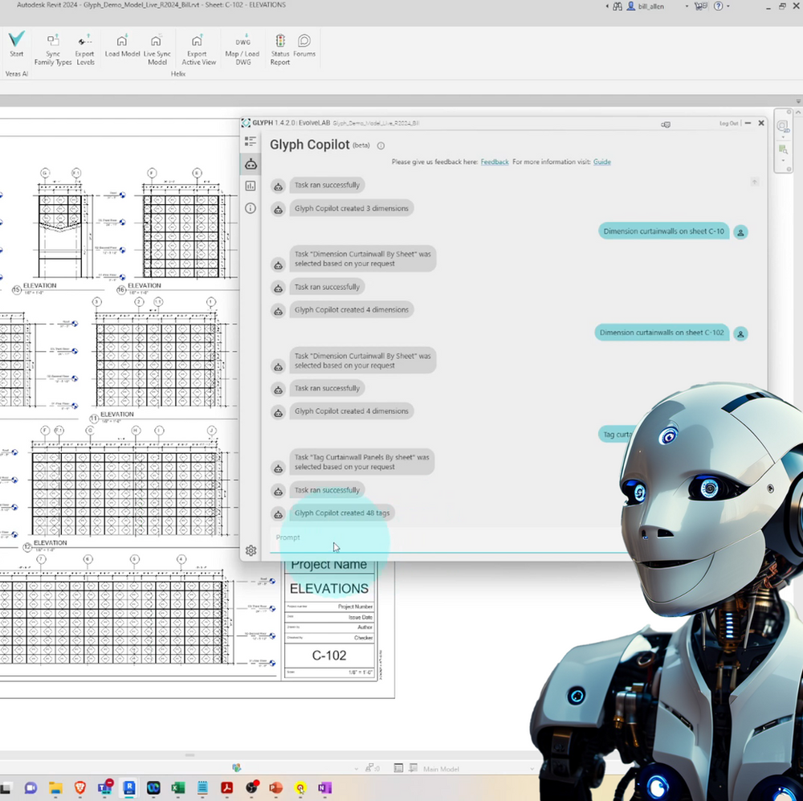Click the Project Name title block field

[x=328, y=564]
